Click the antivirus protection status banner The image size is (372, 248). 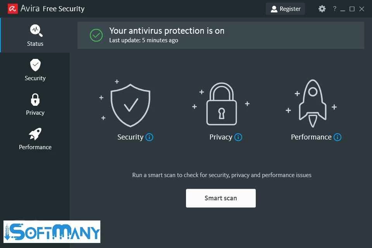[221, 35]
